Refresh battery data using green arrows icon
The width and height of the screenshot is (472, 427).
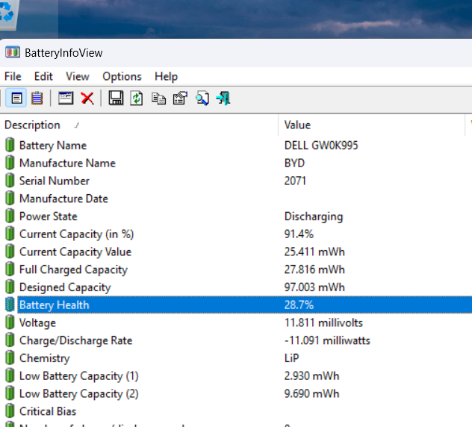click(x=137, y=98)
